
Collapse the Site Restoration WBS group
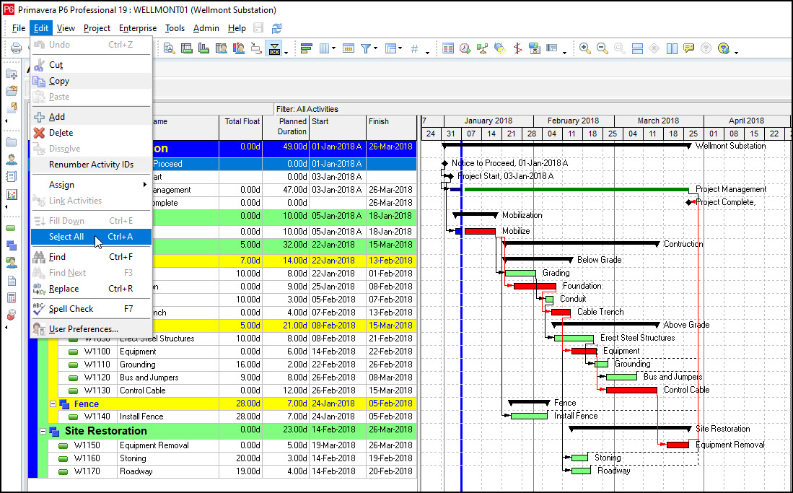pos(43,431)
